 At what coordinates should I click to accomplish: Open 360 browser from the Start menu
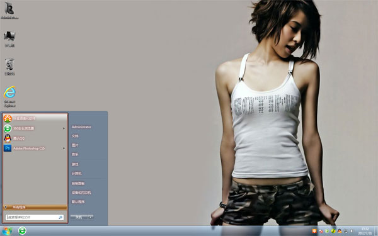[x=35, y=128]
